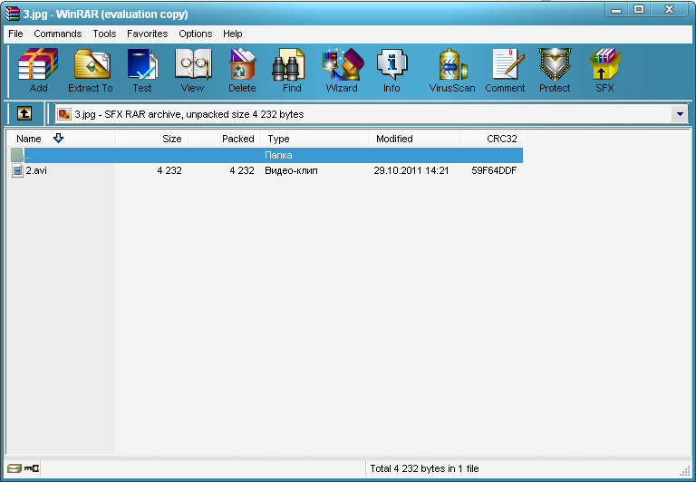Screen dimensions: 696x482
Task: Run the Test archive tool
Action: pos(142,70)
